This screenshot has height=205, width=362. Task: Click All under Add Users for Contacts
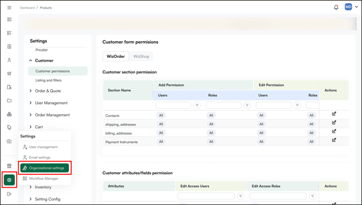[x=161, y=115]
